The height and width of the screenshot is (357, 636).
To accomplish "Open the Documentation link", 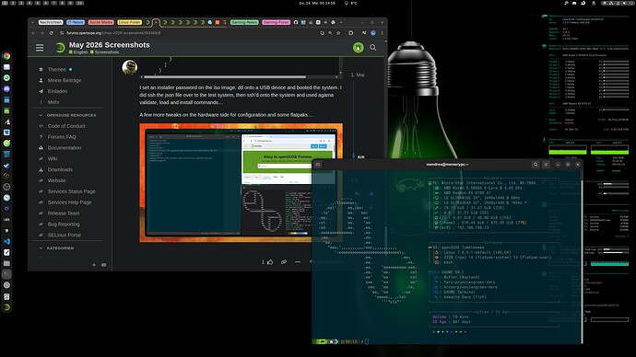I will [x=65, y=148].
